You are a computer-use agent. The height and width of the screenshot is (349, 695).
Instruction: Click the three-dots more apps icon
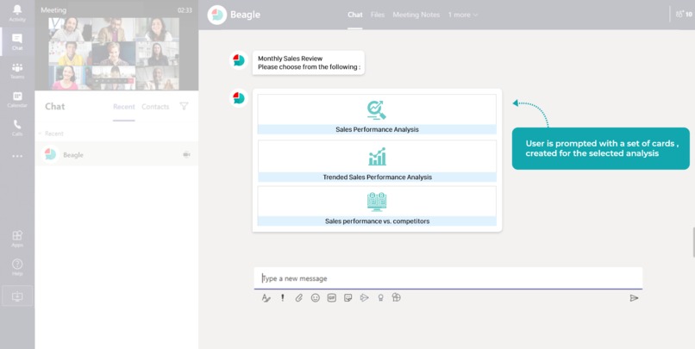17,156
